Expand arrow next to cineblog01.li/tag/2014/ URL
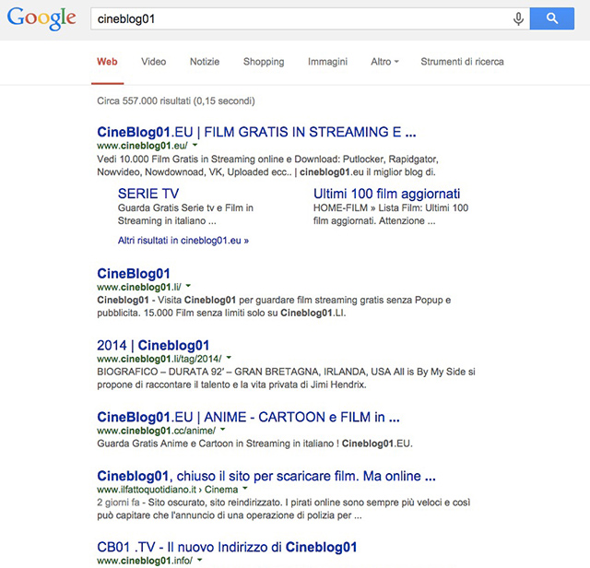 pyautogui.click(x=229, y=358)
